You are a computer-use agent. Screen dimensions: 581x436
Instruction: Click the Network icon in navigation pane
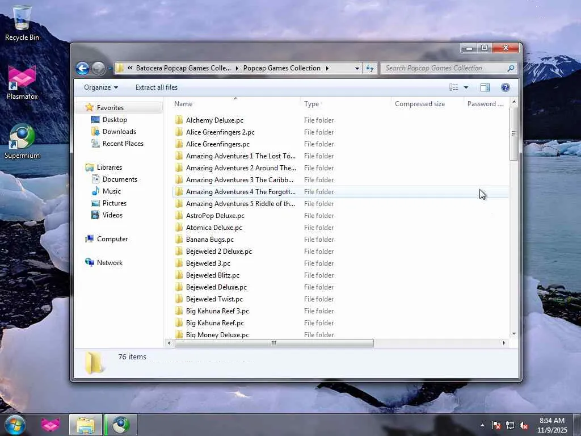click(89, 262)
